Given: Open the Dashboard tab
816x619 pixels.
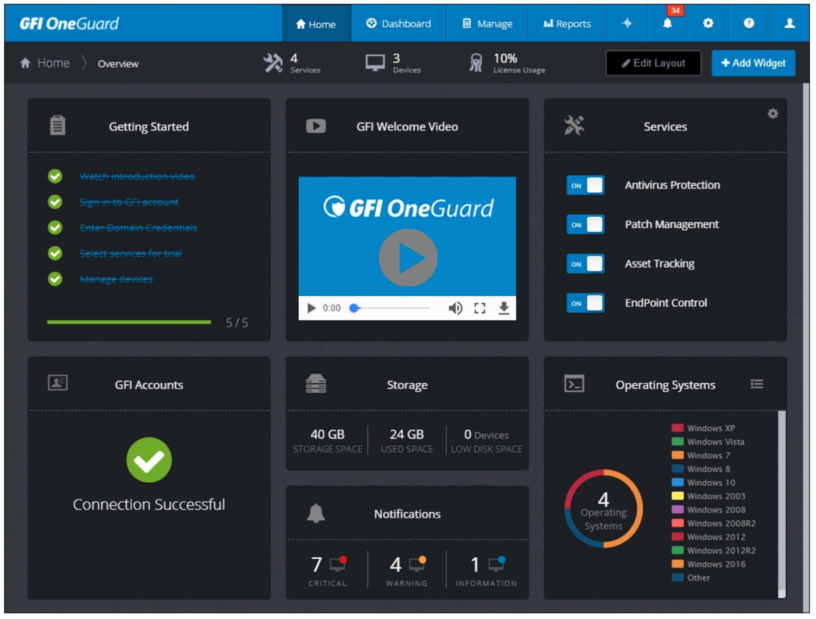Looking at the screenshot, I should [x=399, y=24].
